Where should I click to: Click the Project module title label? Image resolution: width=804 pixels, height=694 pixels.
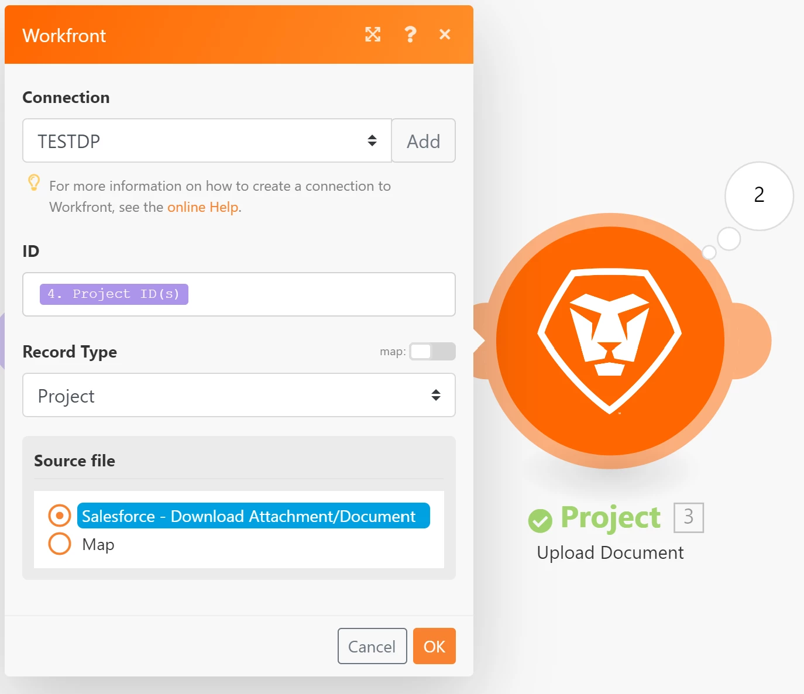610,518
